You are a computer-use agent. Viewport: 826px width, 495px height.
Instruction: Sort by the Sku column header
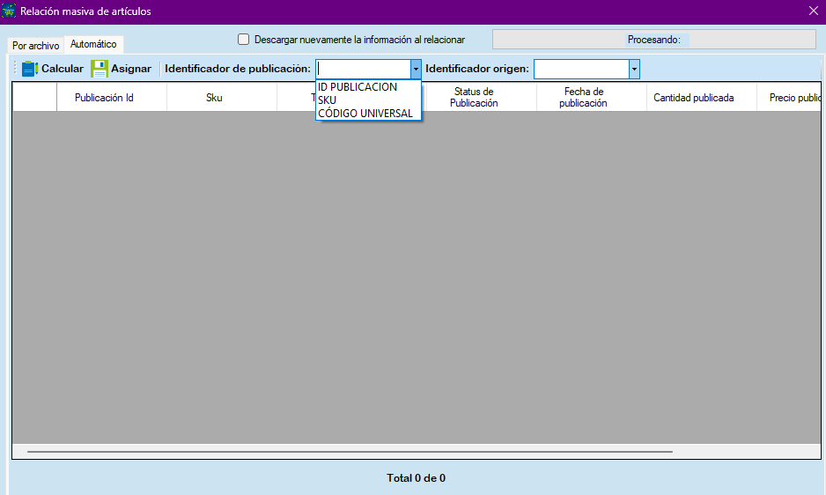tap(214, 98)
